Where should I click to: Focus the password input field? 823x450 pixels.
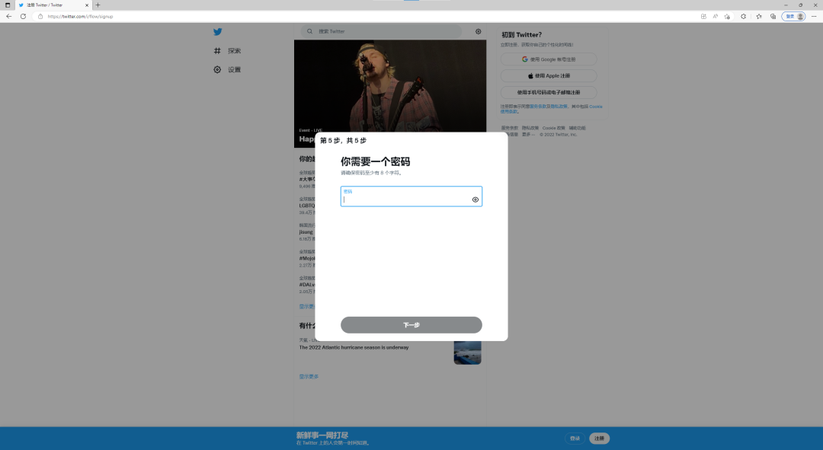pos(411,196)
